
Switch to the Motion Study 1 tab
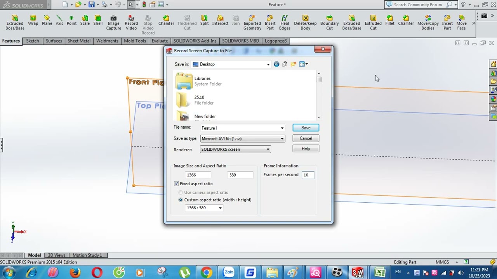[x=87, y=255]
